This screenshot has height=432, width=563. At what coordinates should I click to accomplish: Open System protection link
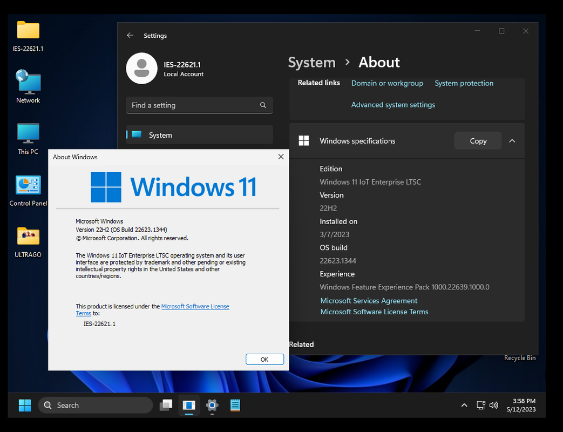(x=464, y=83)
